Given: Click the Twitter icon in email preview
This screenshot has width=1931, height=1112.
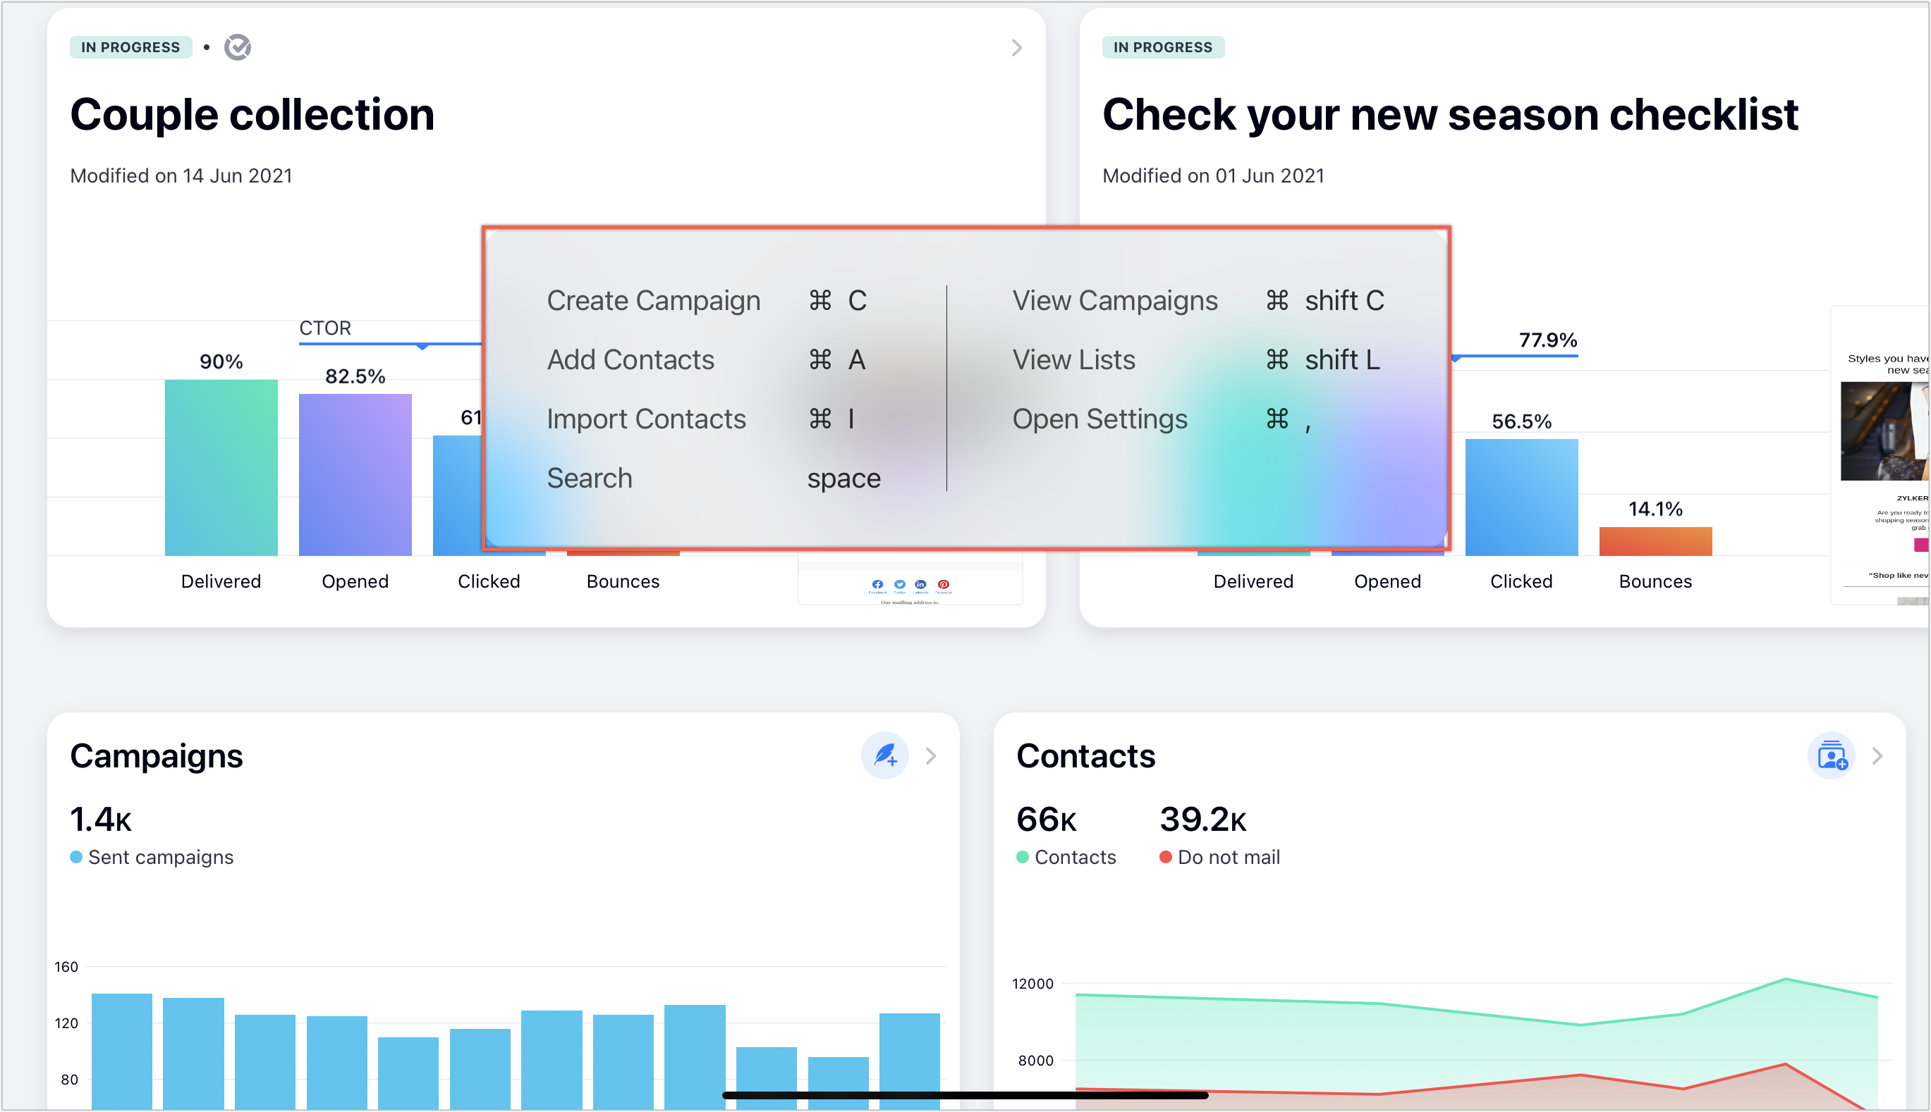Looking at the screenshot, I should (899, 584).
